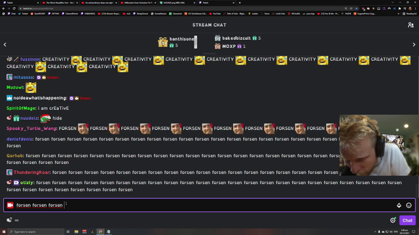Viewport: 419px width, 235px height.
Task: Click otizly's purple chat badge
Action: (16, 183)
